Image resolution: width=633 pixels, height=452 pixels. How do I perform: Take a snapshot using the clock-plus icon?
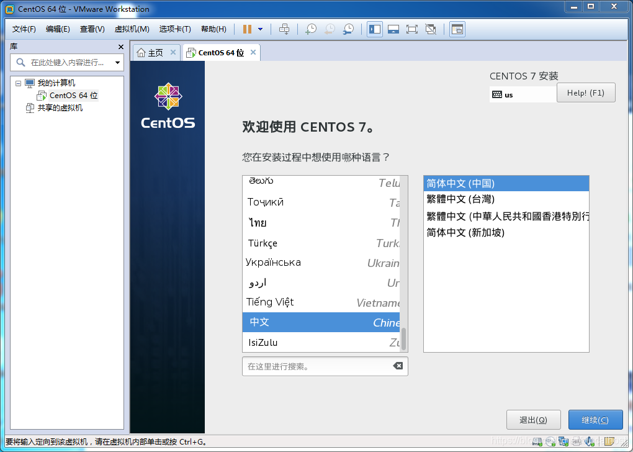[x=310, y=29]
